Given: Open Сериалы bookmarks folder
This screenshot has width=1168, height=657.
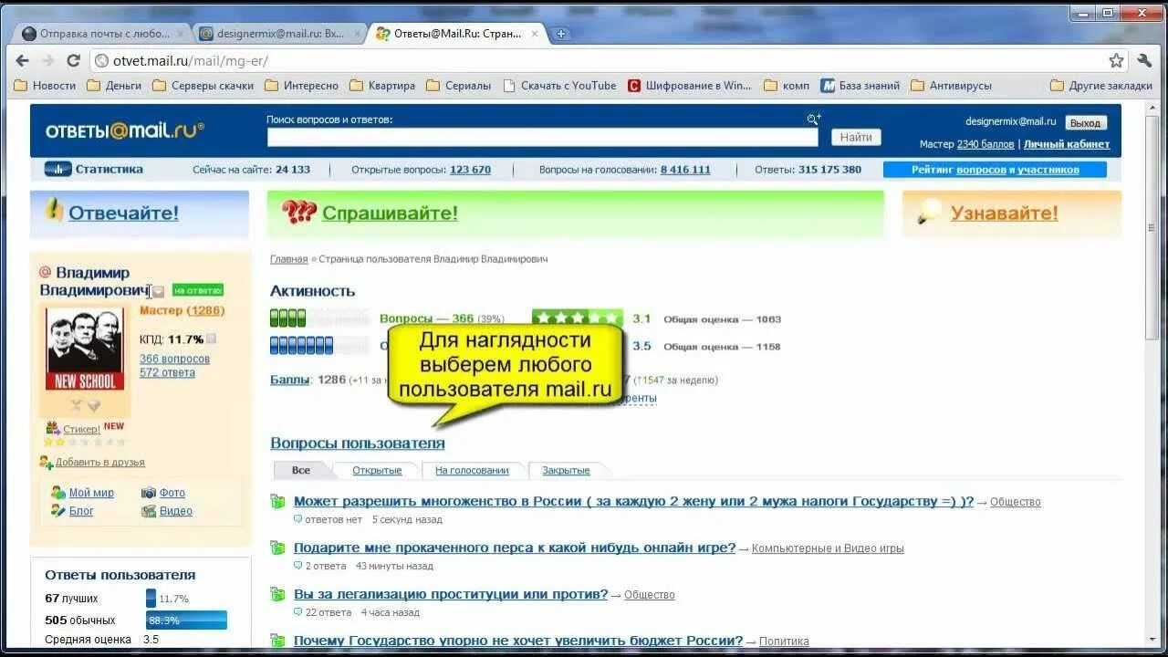Looking at the screenshot, I should pyautogui.click(x=458, y=86).
